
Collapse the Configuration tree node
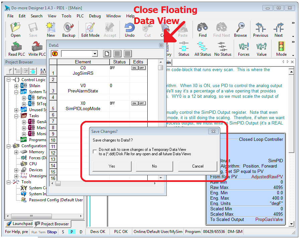point(9,146)
